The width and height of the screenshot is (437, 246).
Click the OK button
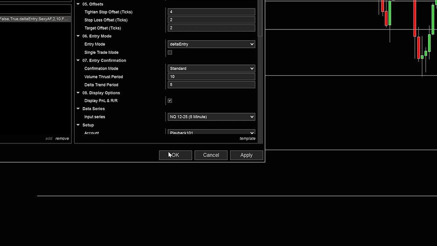click(x=175, y=155)
